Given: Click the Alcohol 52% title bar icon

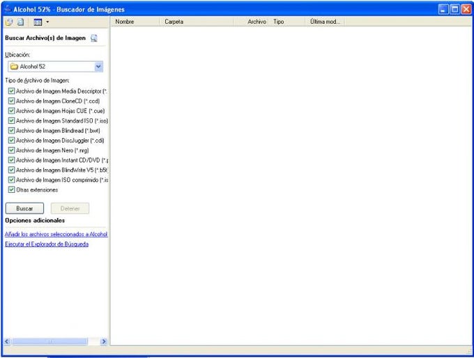Looking at the screenshot, I should (x=8, y=9).
